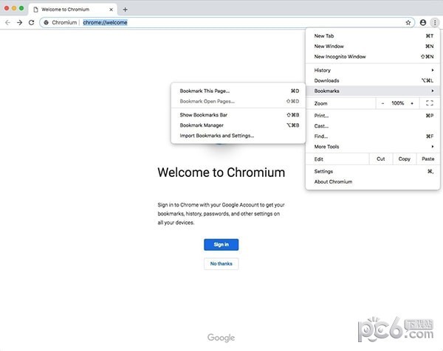Viewport: 443px width, 351px height.
Task: Select Find... menu item
Action: coord(373,136)
